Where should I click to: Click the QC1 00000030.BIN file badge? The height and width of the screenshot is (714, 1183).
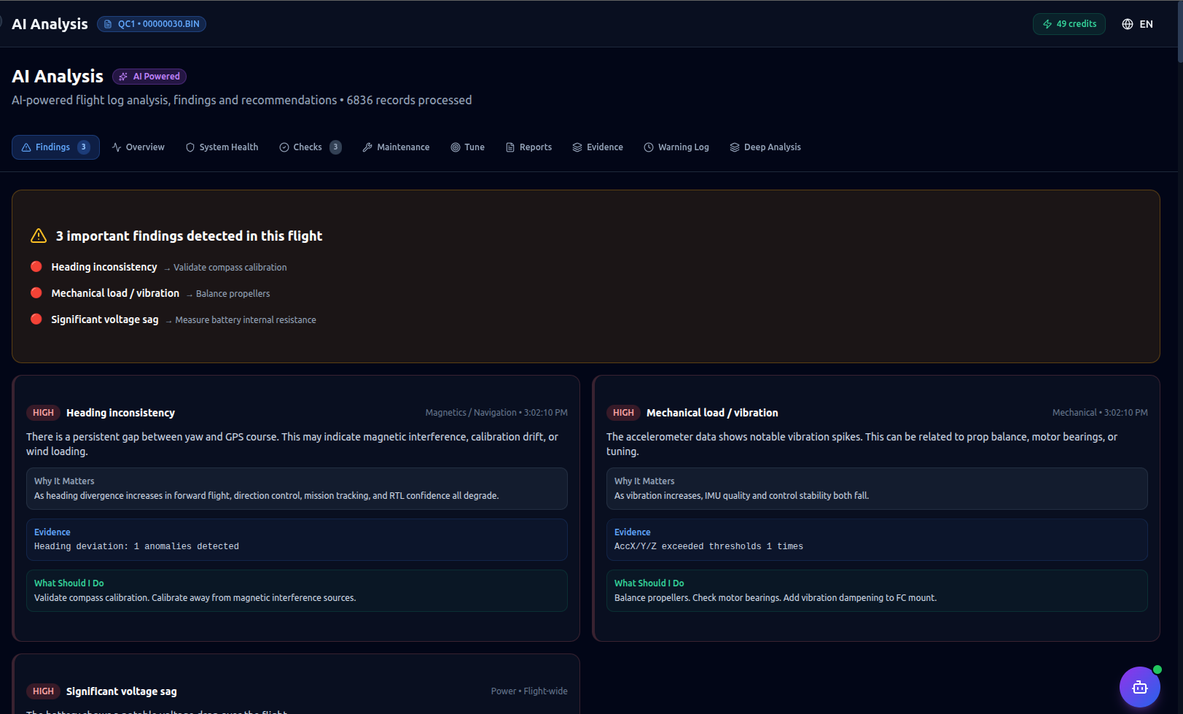click(x=152, y=24)
